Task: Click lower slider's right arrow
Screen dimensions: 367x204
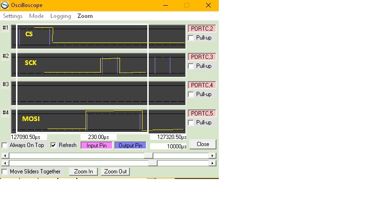Action: tap(212, 163)
